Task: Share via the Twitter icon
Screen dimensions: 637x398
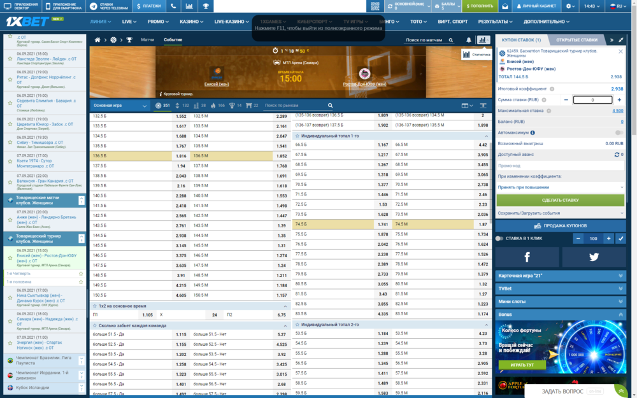Action: pos(594,257)
